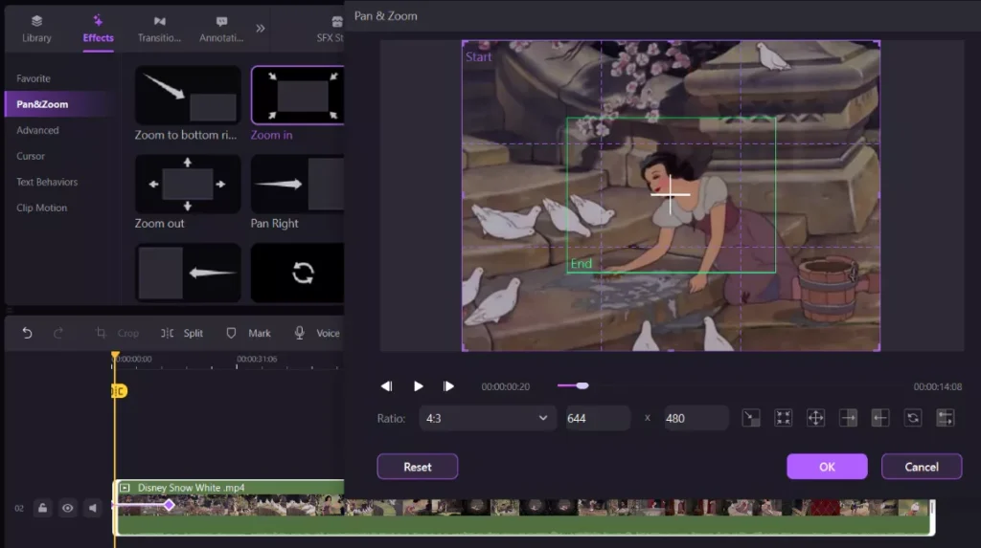Image resolution: width=981 pixels, height=548 pixels.
Task: Apply zoom to bottom right preset icon
Action: [x=751, y=417]
